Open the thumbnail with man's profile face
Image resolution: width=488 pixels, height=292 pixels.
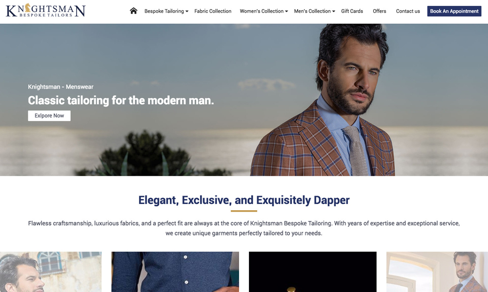point(51,272)
